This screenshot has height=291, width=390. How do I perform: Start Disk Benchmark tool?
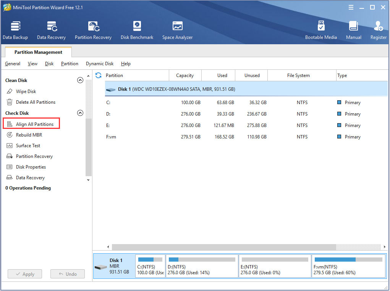(137, 30)
